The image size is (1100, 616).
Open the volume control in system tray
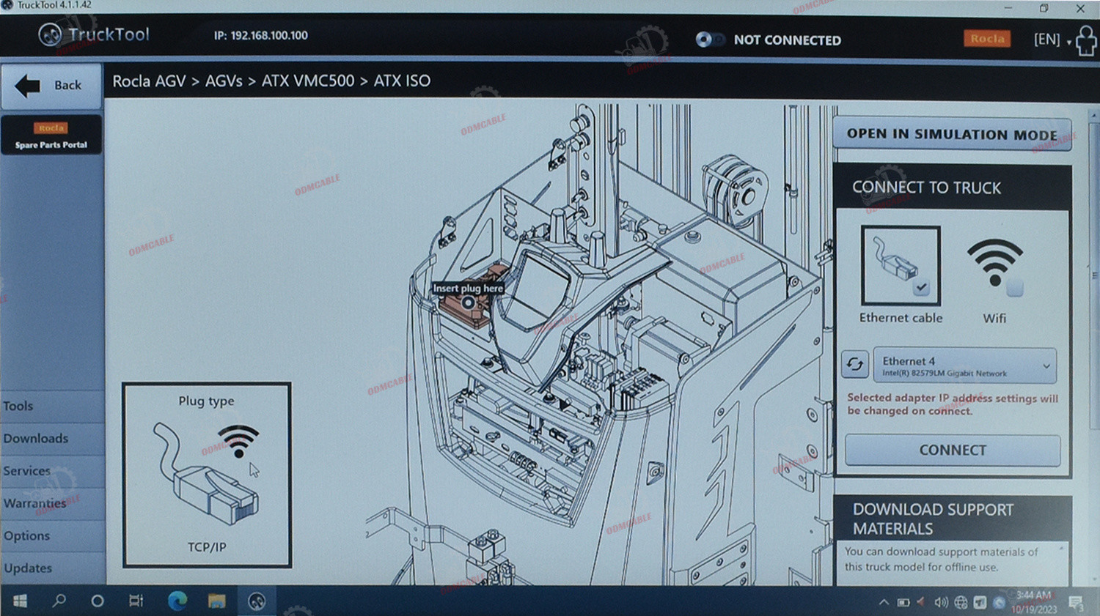click(942, 603)
